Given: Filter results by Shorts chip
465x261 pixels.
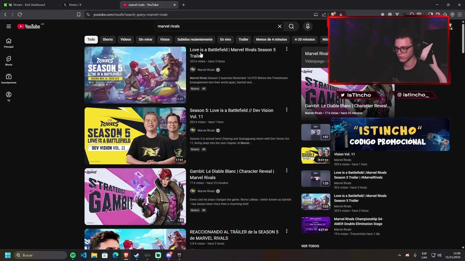Looking at the screenshot, I should coord(108,39).
